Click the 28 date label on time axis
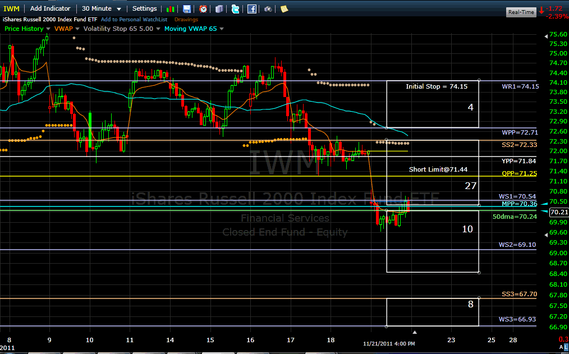569x354 pixels. (513, 340)
